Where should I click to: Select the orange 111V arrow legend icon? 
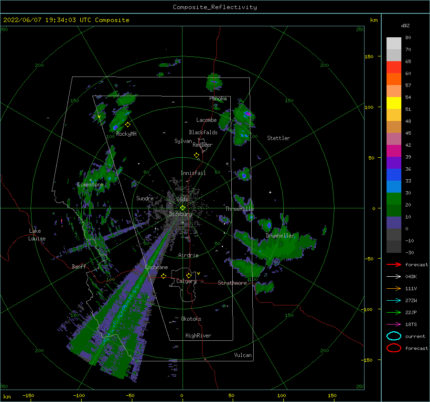pos(394,288)
